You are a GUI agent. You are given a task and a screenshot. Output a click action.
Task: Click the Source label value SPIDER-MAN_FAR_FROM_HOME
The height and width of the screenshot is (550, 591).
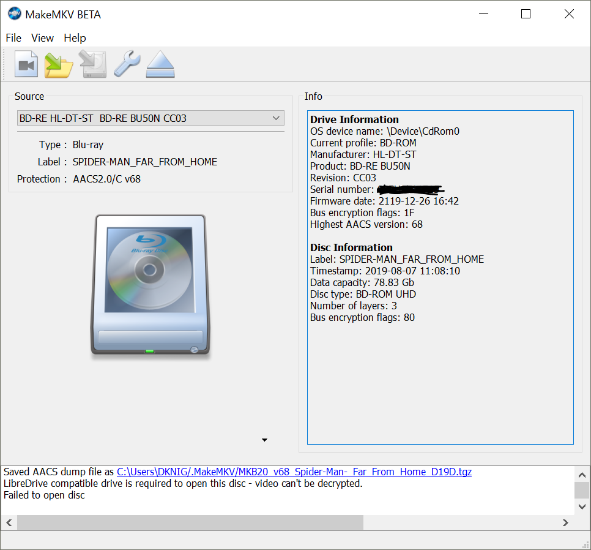tap(145, 162)
